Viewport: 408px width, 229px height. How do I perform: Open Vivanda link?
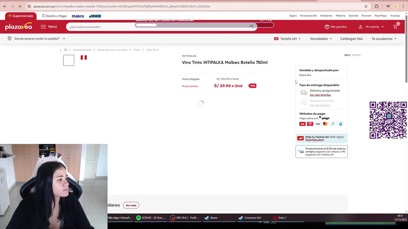click(x=395, y=16)
